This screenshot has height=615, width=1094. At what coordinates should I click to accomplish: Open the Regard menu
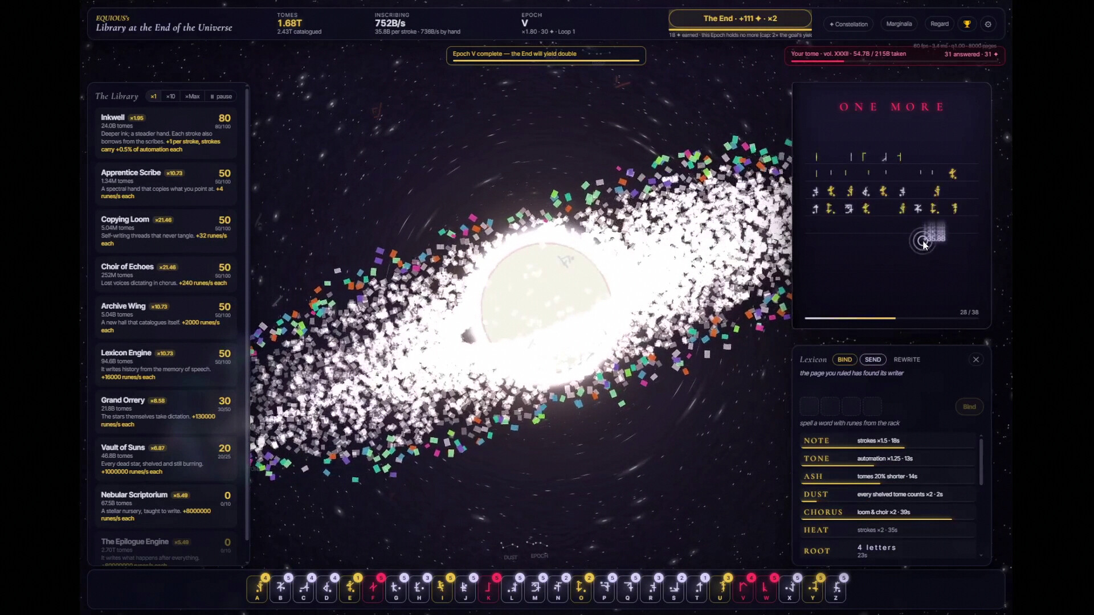940,24
